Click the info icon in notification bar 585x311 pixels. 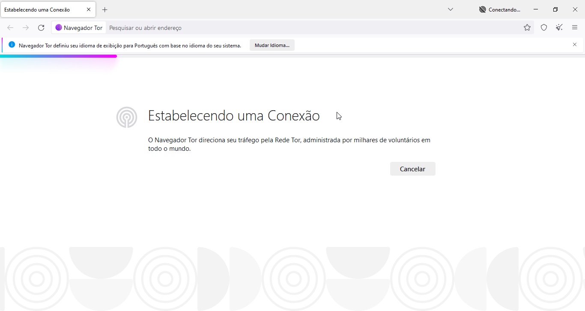click(12, 45)
